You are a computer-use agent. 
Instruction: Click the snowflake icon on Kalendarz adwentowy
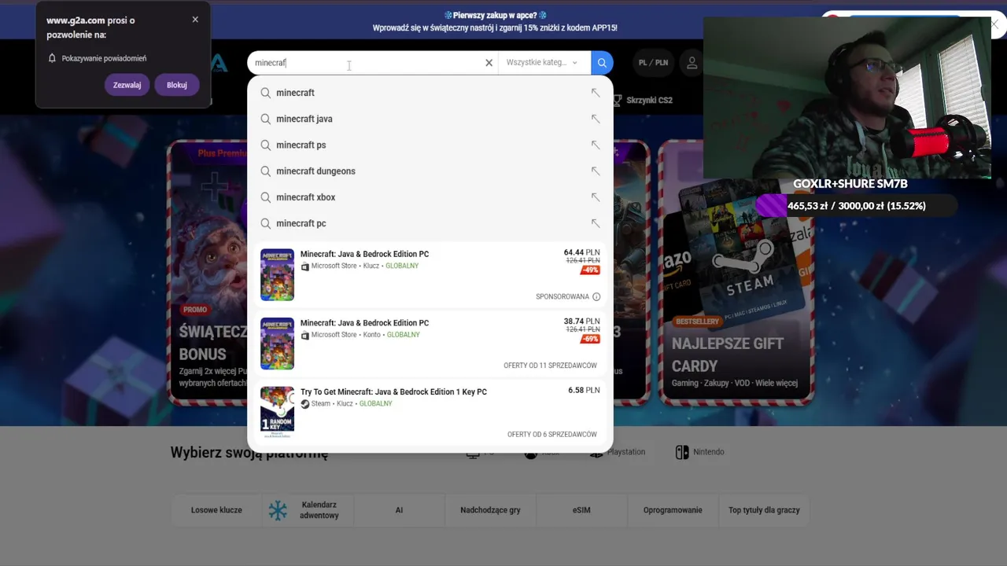point(278,510)
